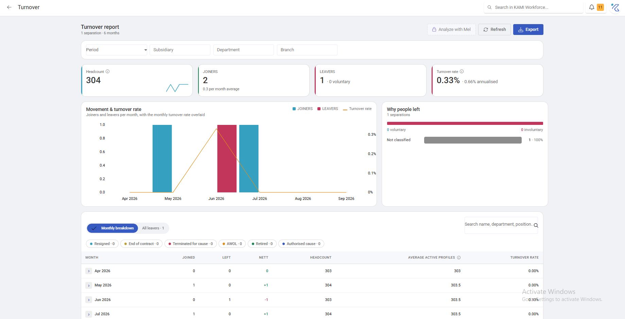
Task: Filter by Retired chip
Action: point(262,244)
